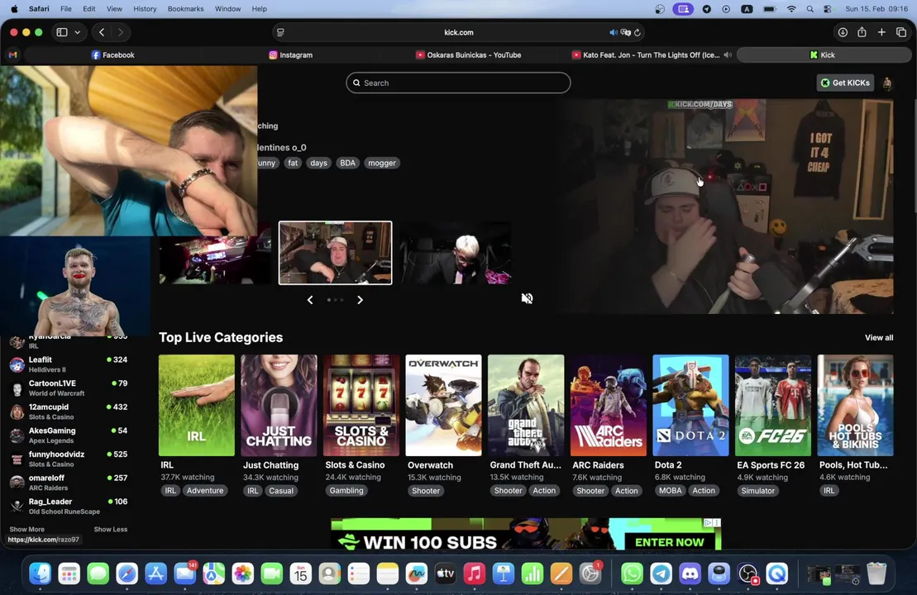Open the Music app in the Dock
917x595 pixels.
[x=475, y=574]
